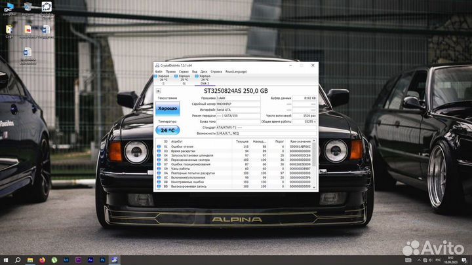
Task: Click the Raw-значения column header
Action: tap(300, 141)
